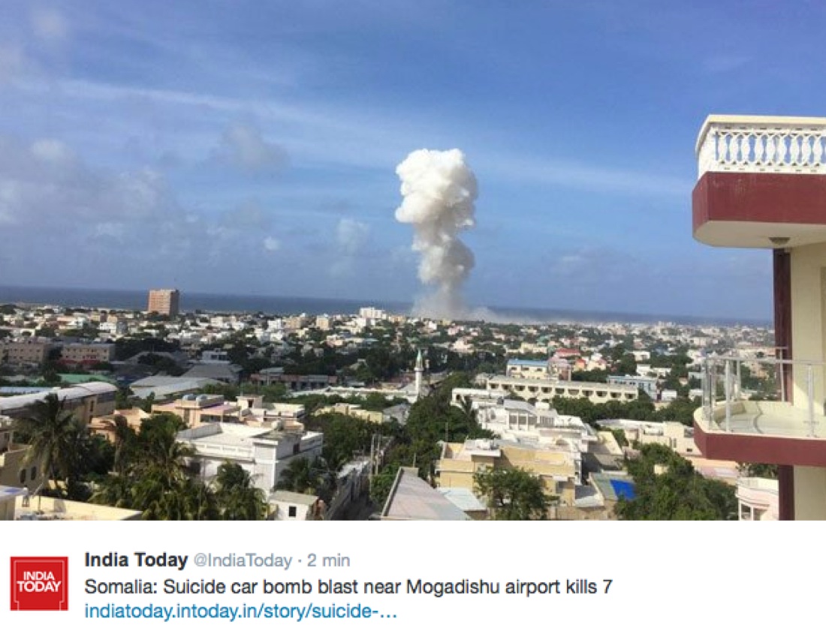Click the tall brown building on horizon
The width and height of the screenshot is (826, 631).
(x=163, y=302)
